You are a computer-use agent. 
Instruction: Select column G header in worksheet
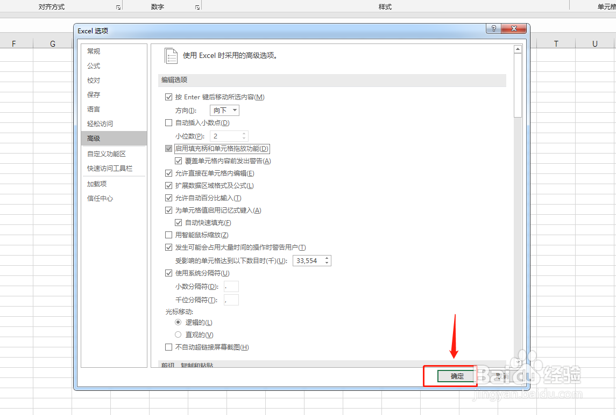click(53, 43)
